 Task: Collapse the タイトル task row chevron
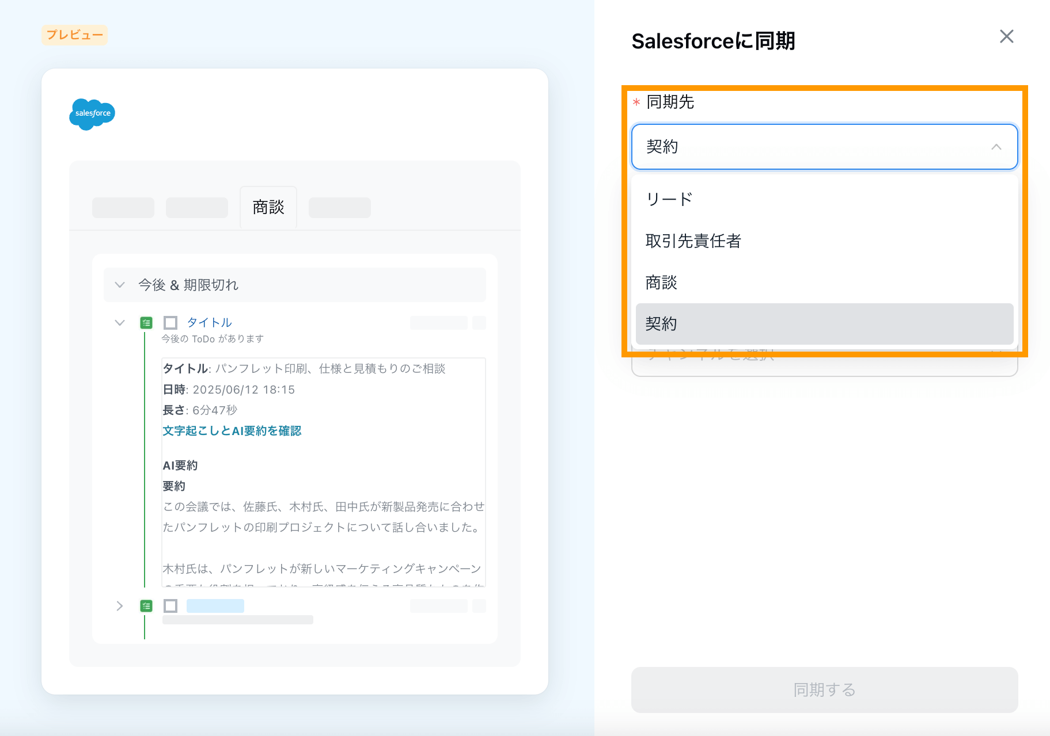tap(120, 323)
